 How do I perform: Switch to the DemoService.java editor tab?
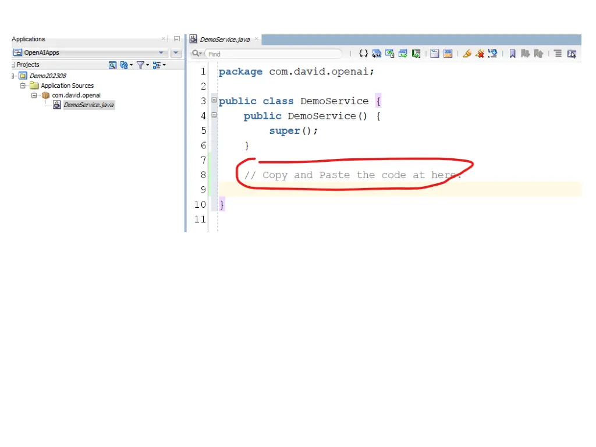[x=224, y=40]
